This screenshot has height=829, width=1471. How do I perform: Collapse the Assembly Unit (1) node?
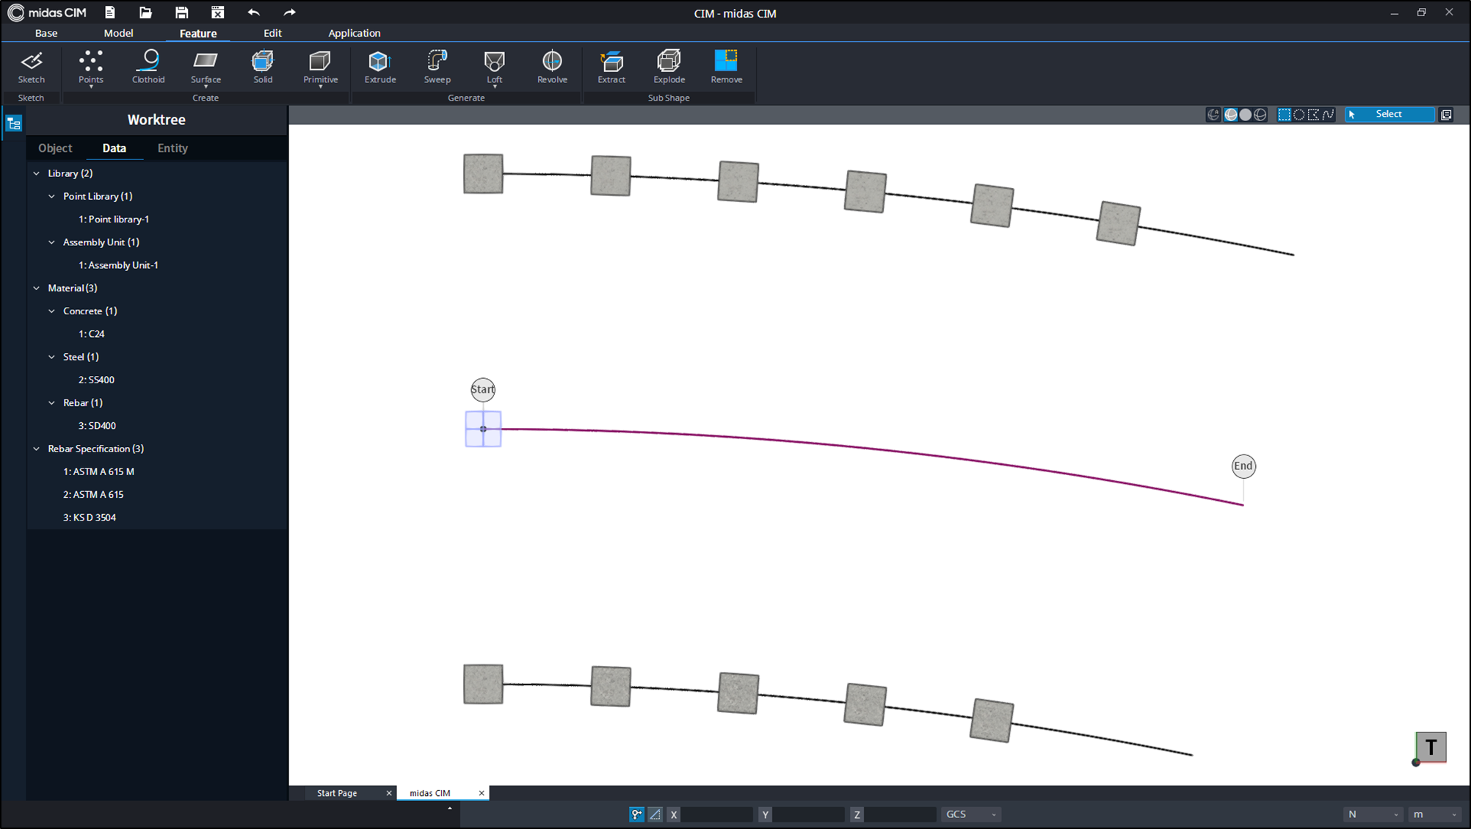coord(51,242)
